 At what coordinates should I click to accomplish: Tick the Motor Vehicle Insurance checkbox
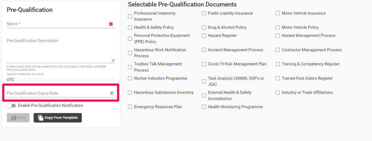[278, 13]
